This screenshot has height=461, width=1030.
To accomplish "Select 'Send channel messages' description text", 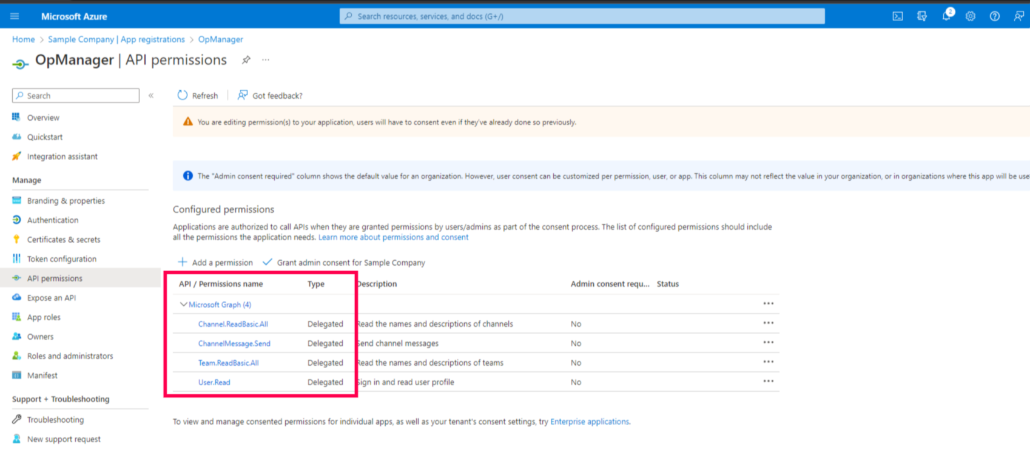I will tap(397, 343).
